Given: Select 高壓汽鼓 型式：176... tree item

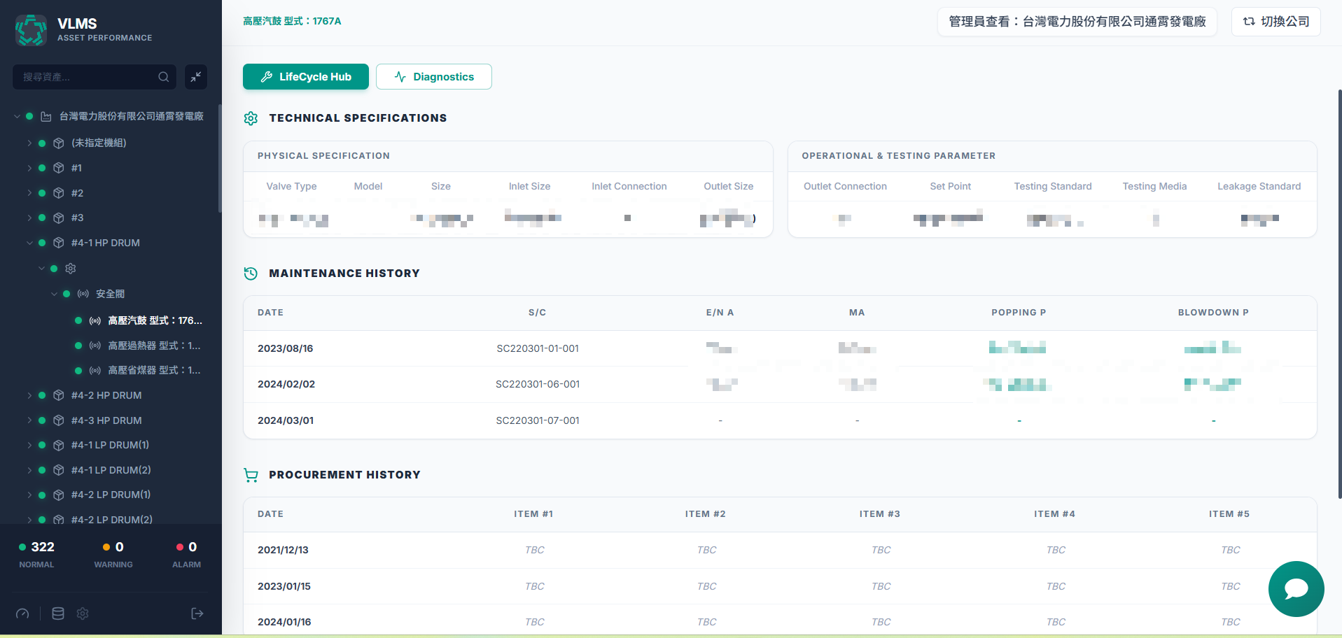Looking at the screenshot, I should coord(155,320).
